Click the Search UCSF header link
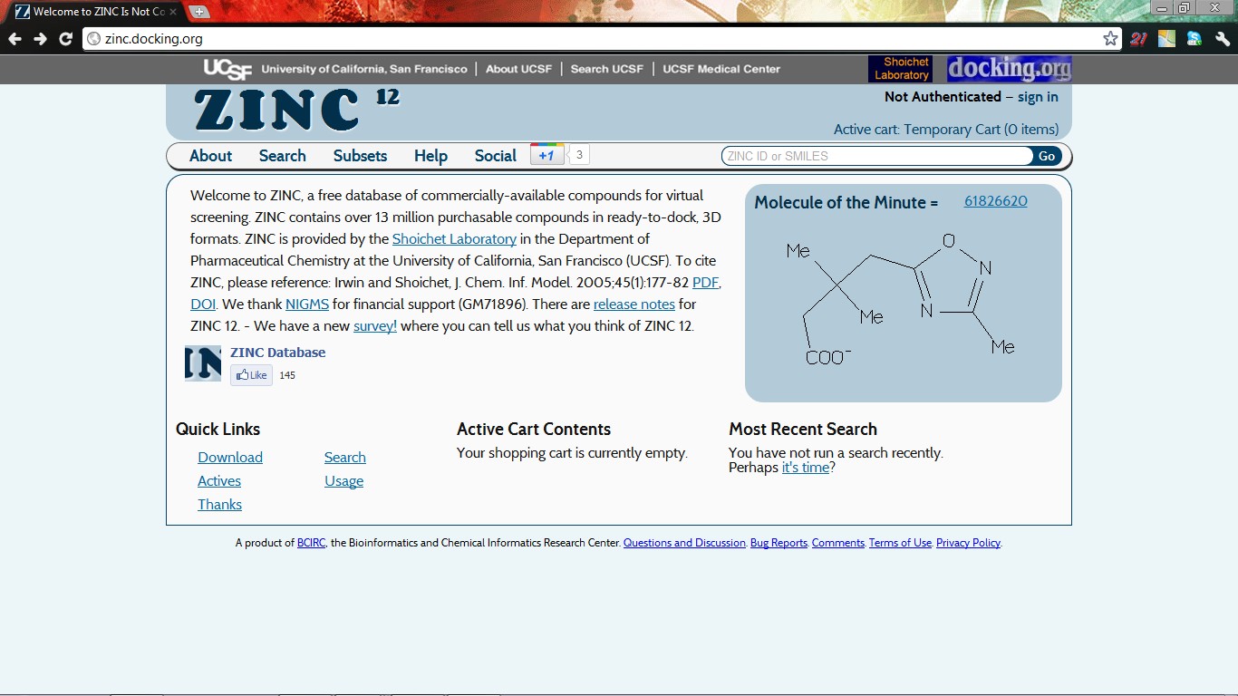Image resolution: width=1238 pixels, height=696 pixels. (x=607, y=69)
